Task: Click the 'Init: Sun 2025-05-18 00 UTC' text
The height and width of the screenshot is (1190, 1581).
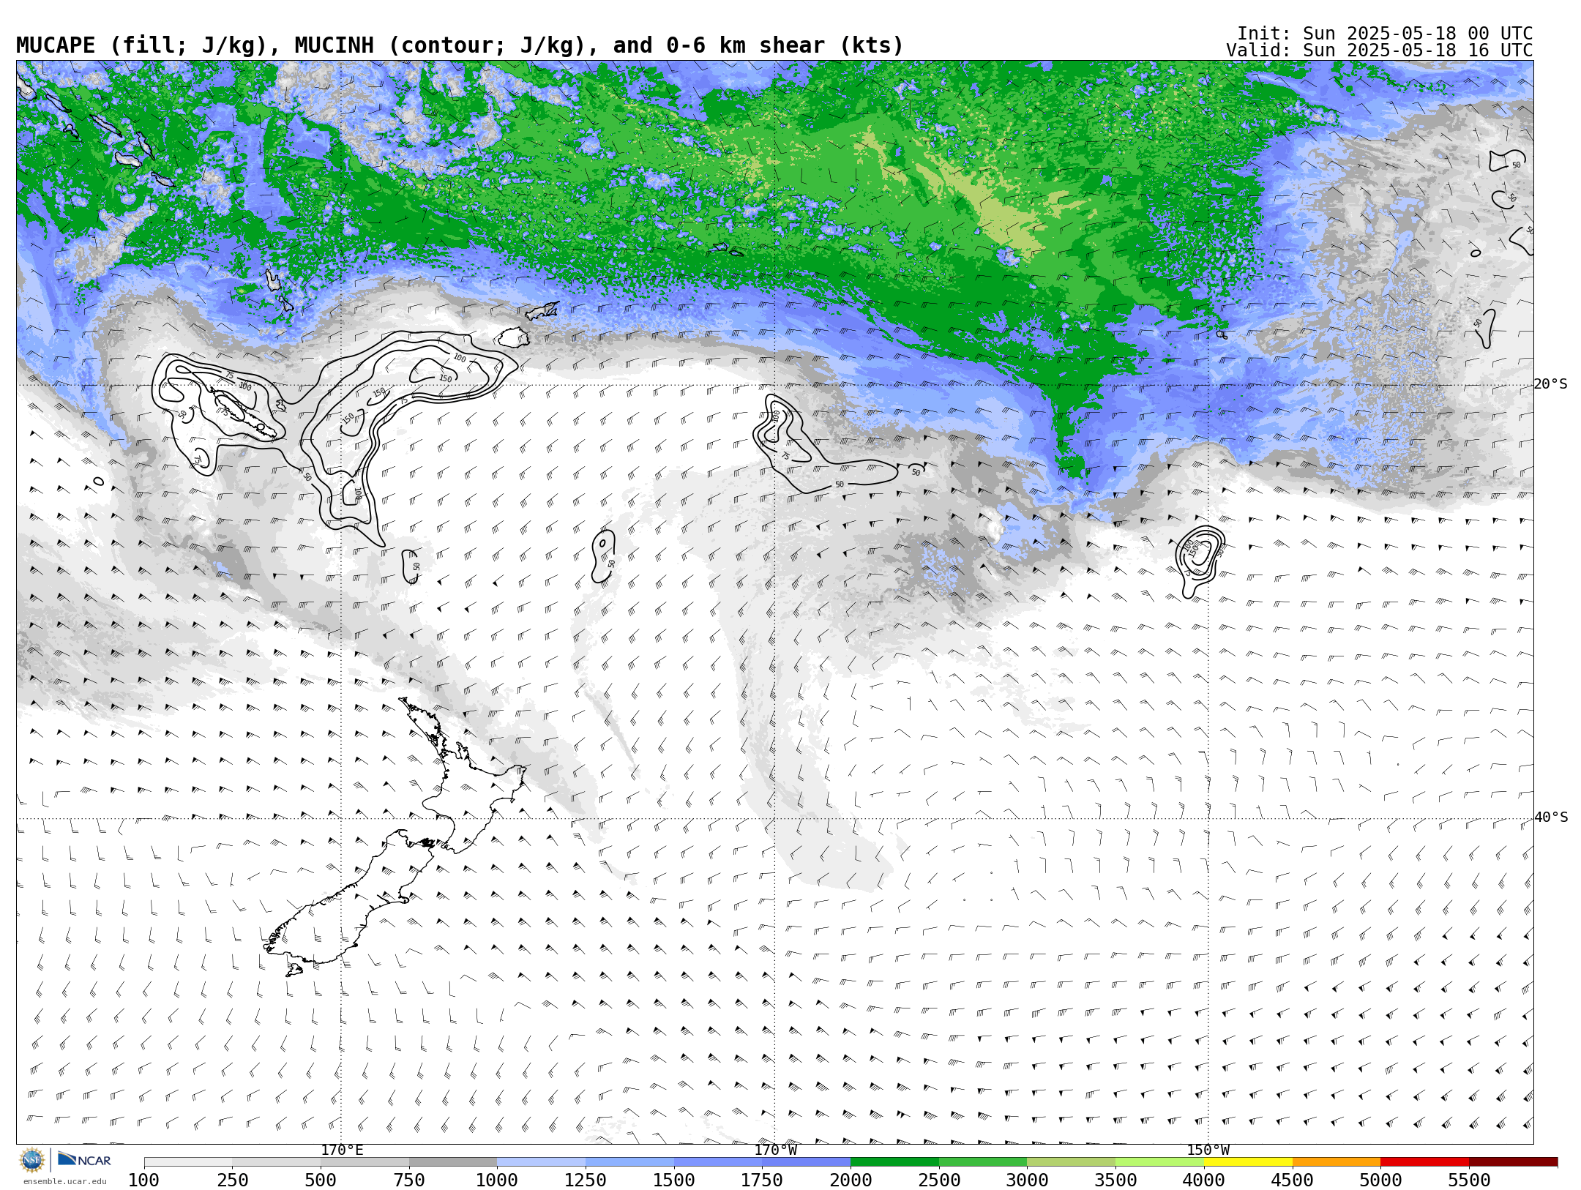Action: [1385, 34]
